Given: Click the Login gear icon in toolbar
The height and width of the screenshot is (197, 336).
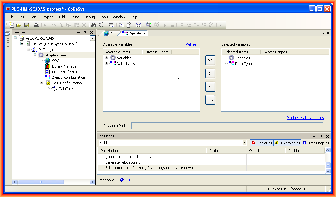Looking at the screenshot, I should tap(149, 25).
